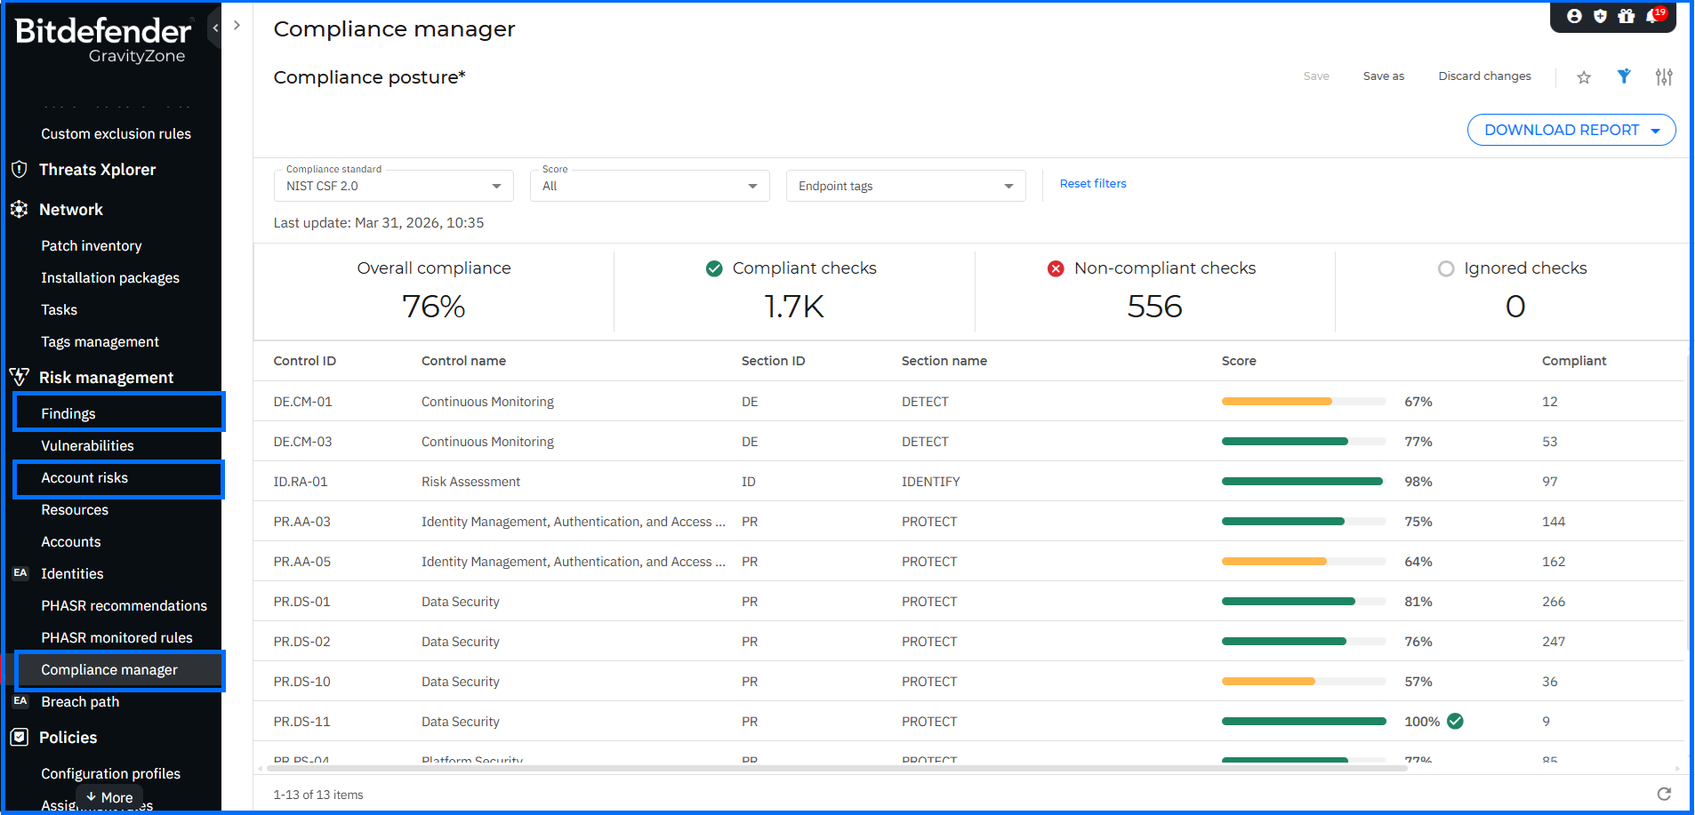The image size is (1695, 815).
Task: Click the refresh icon below table
Action: [x=1664, y=794]
